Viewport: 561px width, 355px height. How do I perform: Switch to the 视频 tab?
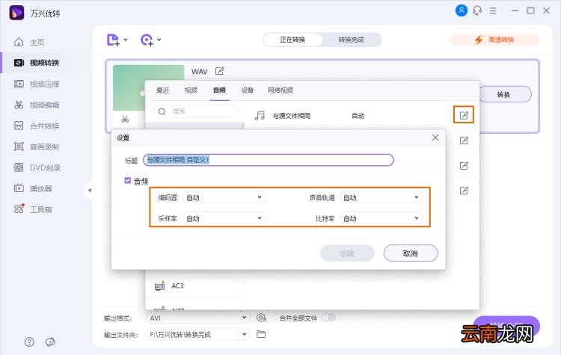[191, 90]
